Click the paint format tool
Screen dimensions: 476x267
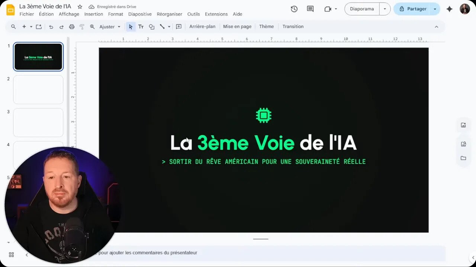[81, 26]
